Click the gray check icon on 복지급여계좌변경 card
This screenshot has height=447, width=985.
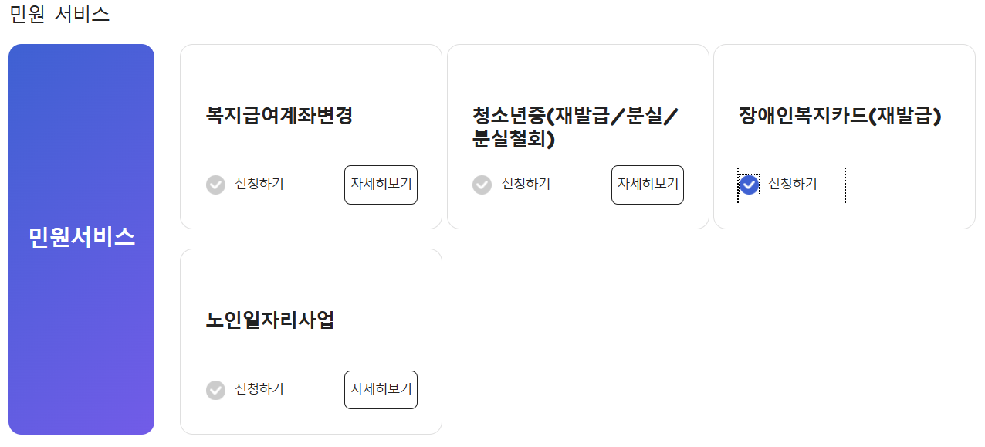(x=216, y=185)
